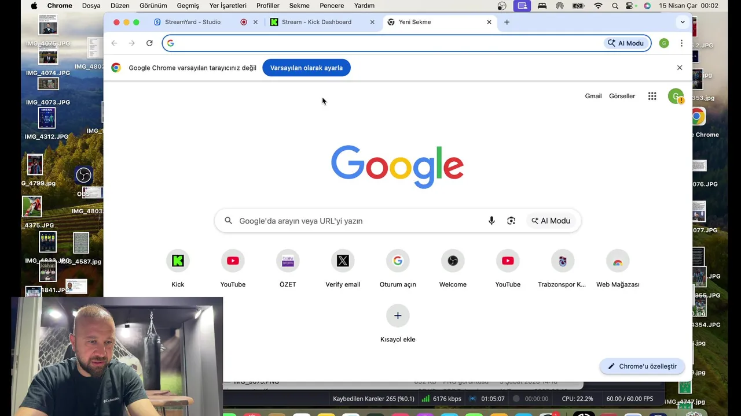Start voice search with the microphone icon
Screen dimensions: 741x416
[x=491, y=221]
